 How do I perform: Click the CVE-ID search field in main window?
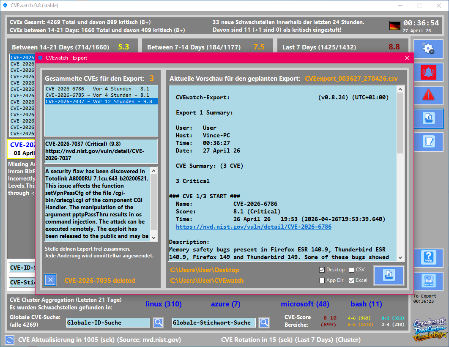coord(22,268)
